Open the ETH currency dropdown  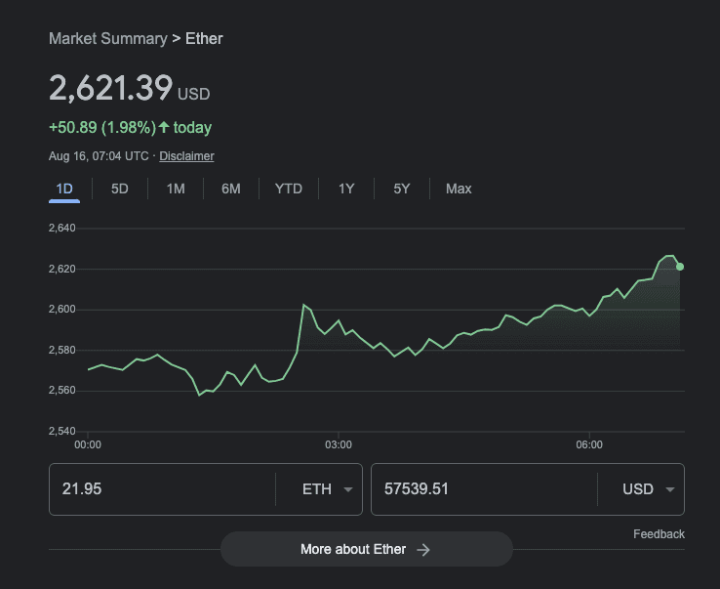(327, 489)
